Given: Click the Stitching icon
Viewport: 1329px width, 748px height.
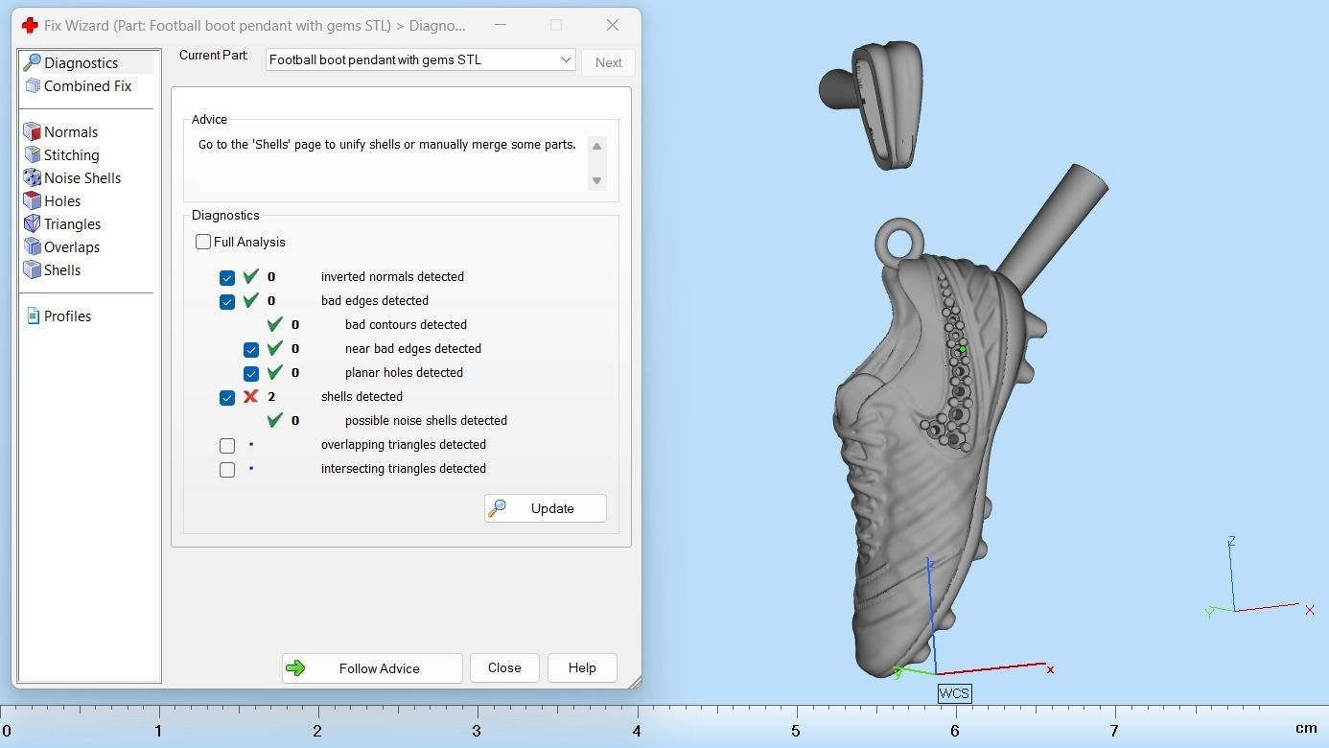Looking at the screenshot, I should point(33,155).
